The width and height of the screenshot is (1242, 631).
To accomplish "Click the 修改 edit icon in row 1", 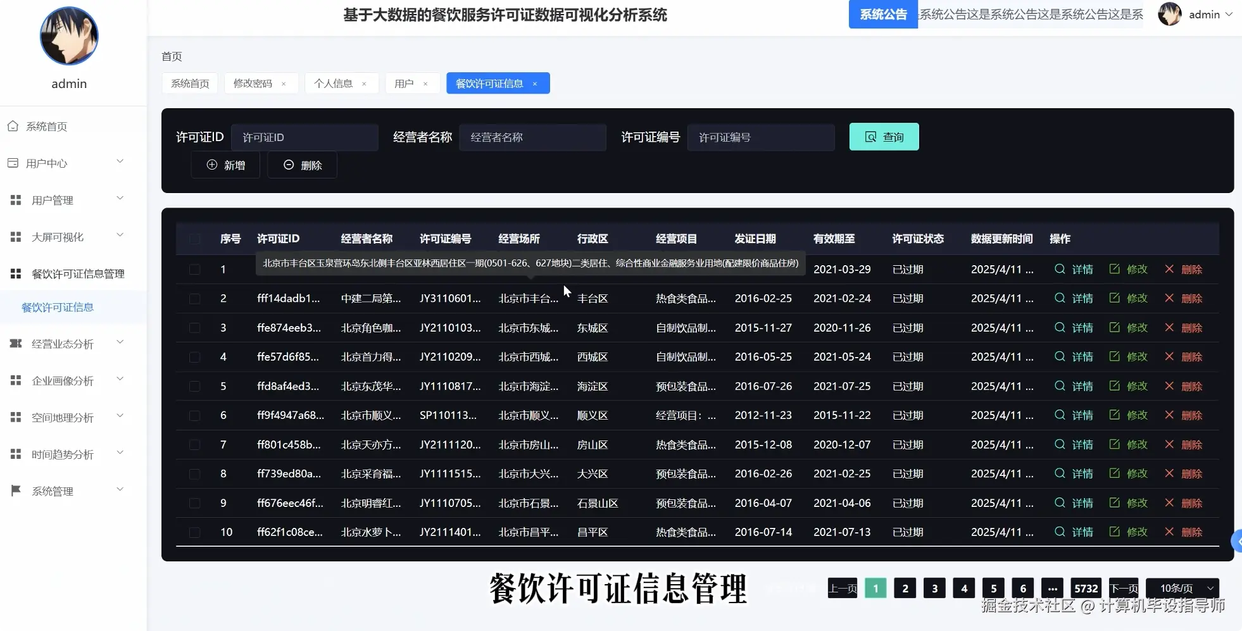I will 1115,269.
